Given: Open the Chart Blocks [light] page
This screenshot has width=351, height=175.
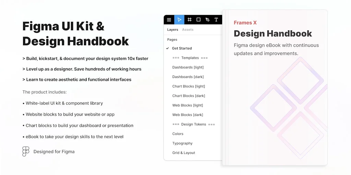Looking at the screenshot, I should [x=189, y=86].
